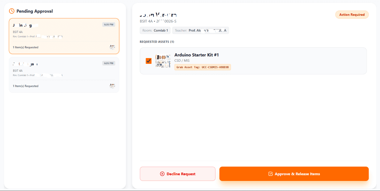Open the first pending request card
The height and width of the screenshot is (191, 380).
click(x=64, y=36)
